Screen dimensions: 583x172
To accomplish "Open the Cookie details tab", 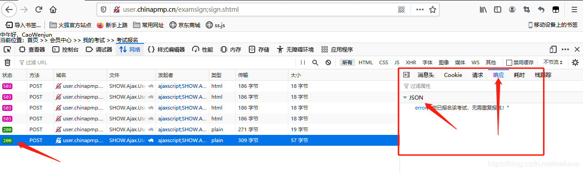I will tap(453, 75).
